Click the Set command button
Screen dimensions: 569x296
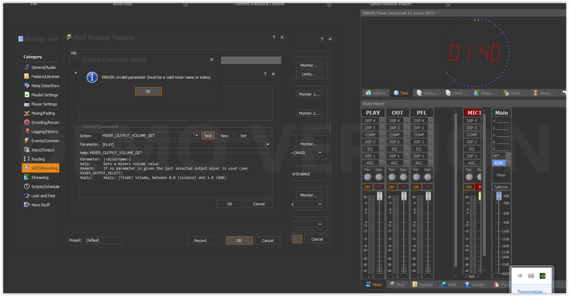244,136
